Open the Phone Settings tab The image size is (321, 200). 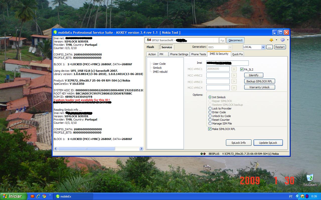[179, 54]
